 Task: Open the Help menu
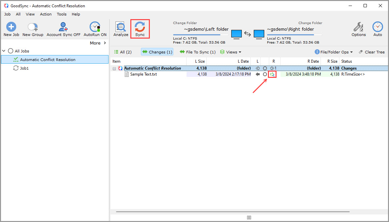[76, 15]
